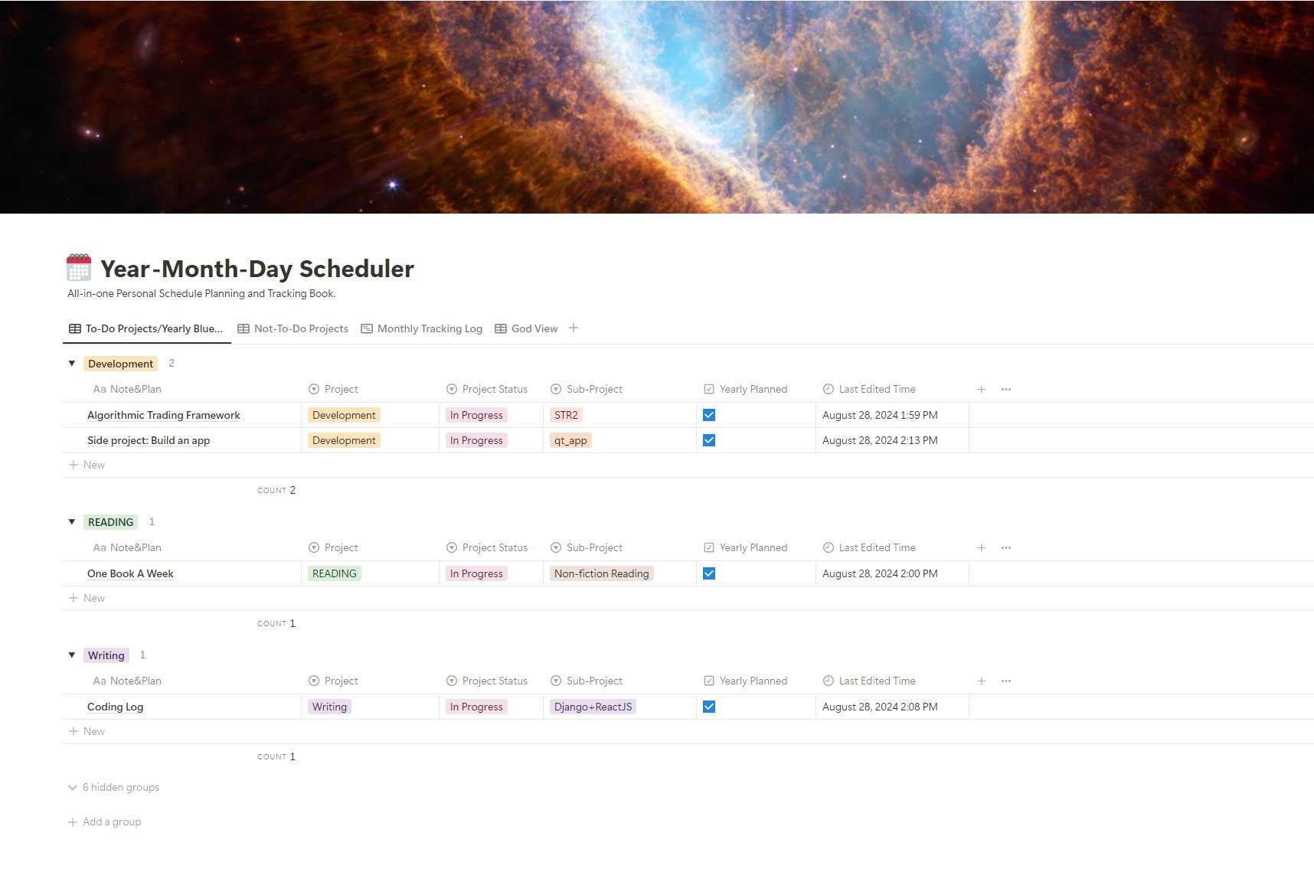Collapse the READING group triangle
Screen dimensions: 1314x872
72,522
